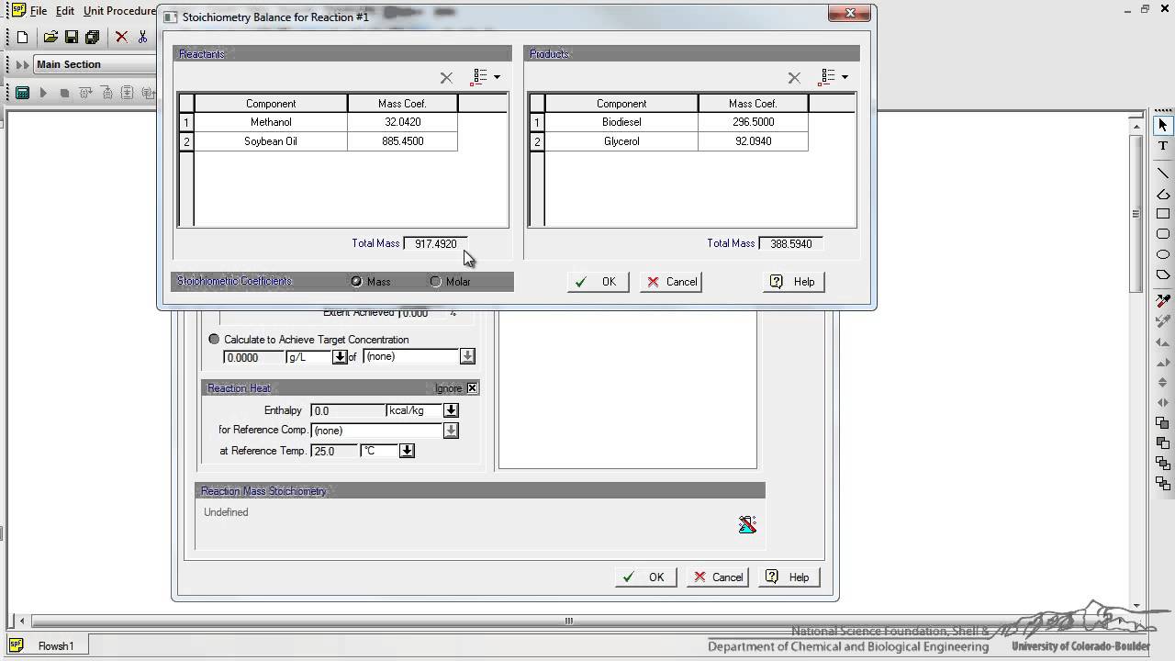
Task: Click the Enthalpy value field
Action: point(347,410)
